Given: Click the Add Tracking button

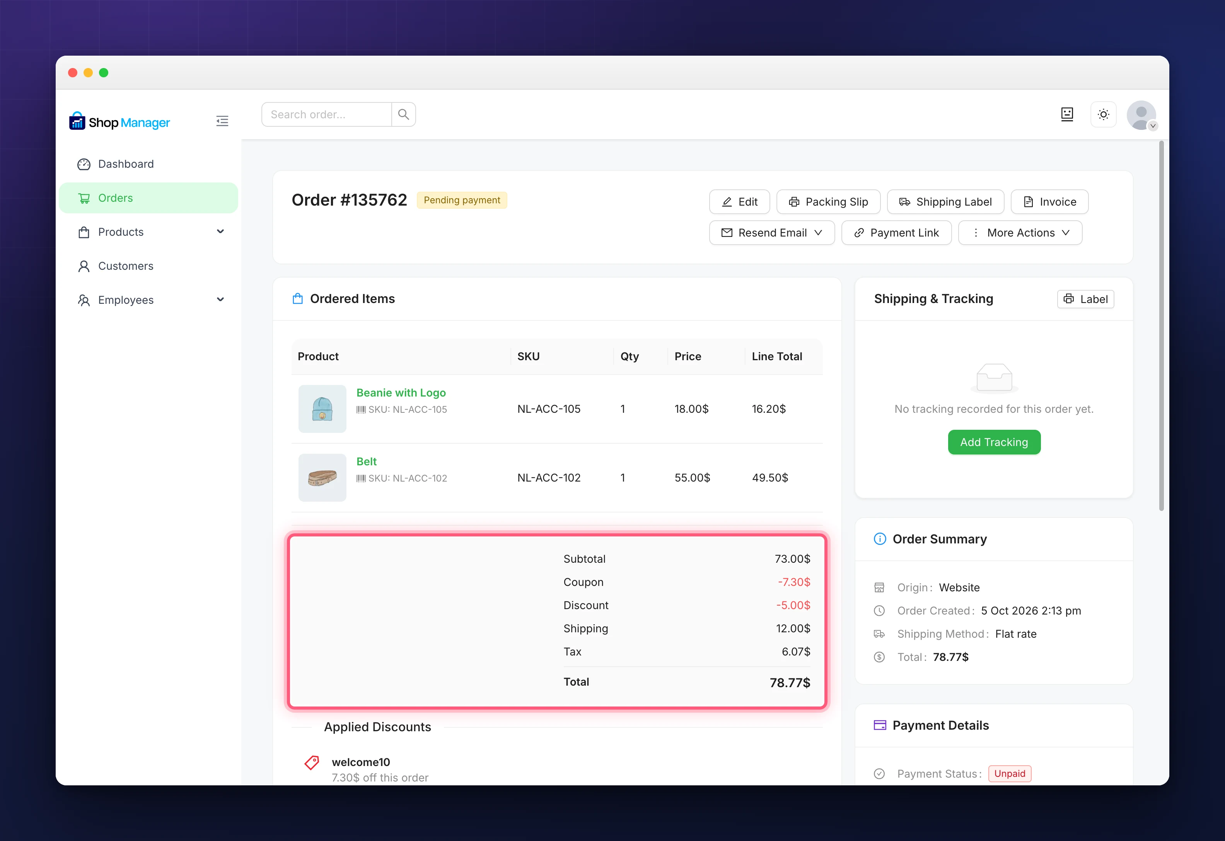Looking at the screenshot, I should (x=994, y=442).
